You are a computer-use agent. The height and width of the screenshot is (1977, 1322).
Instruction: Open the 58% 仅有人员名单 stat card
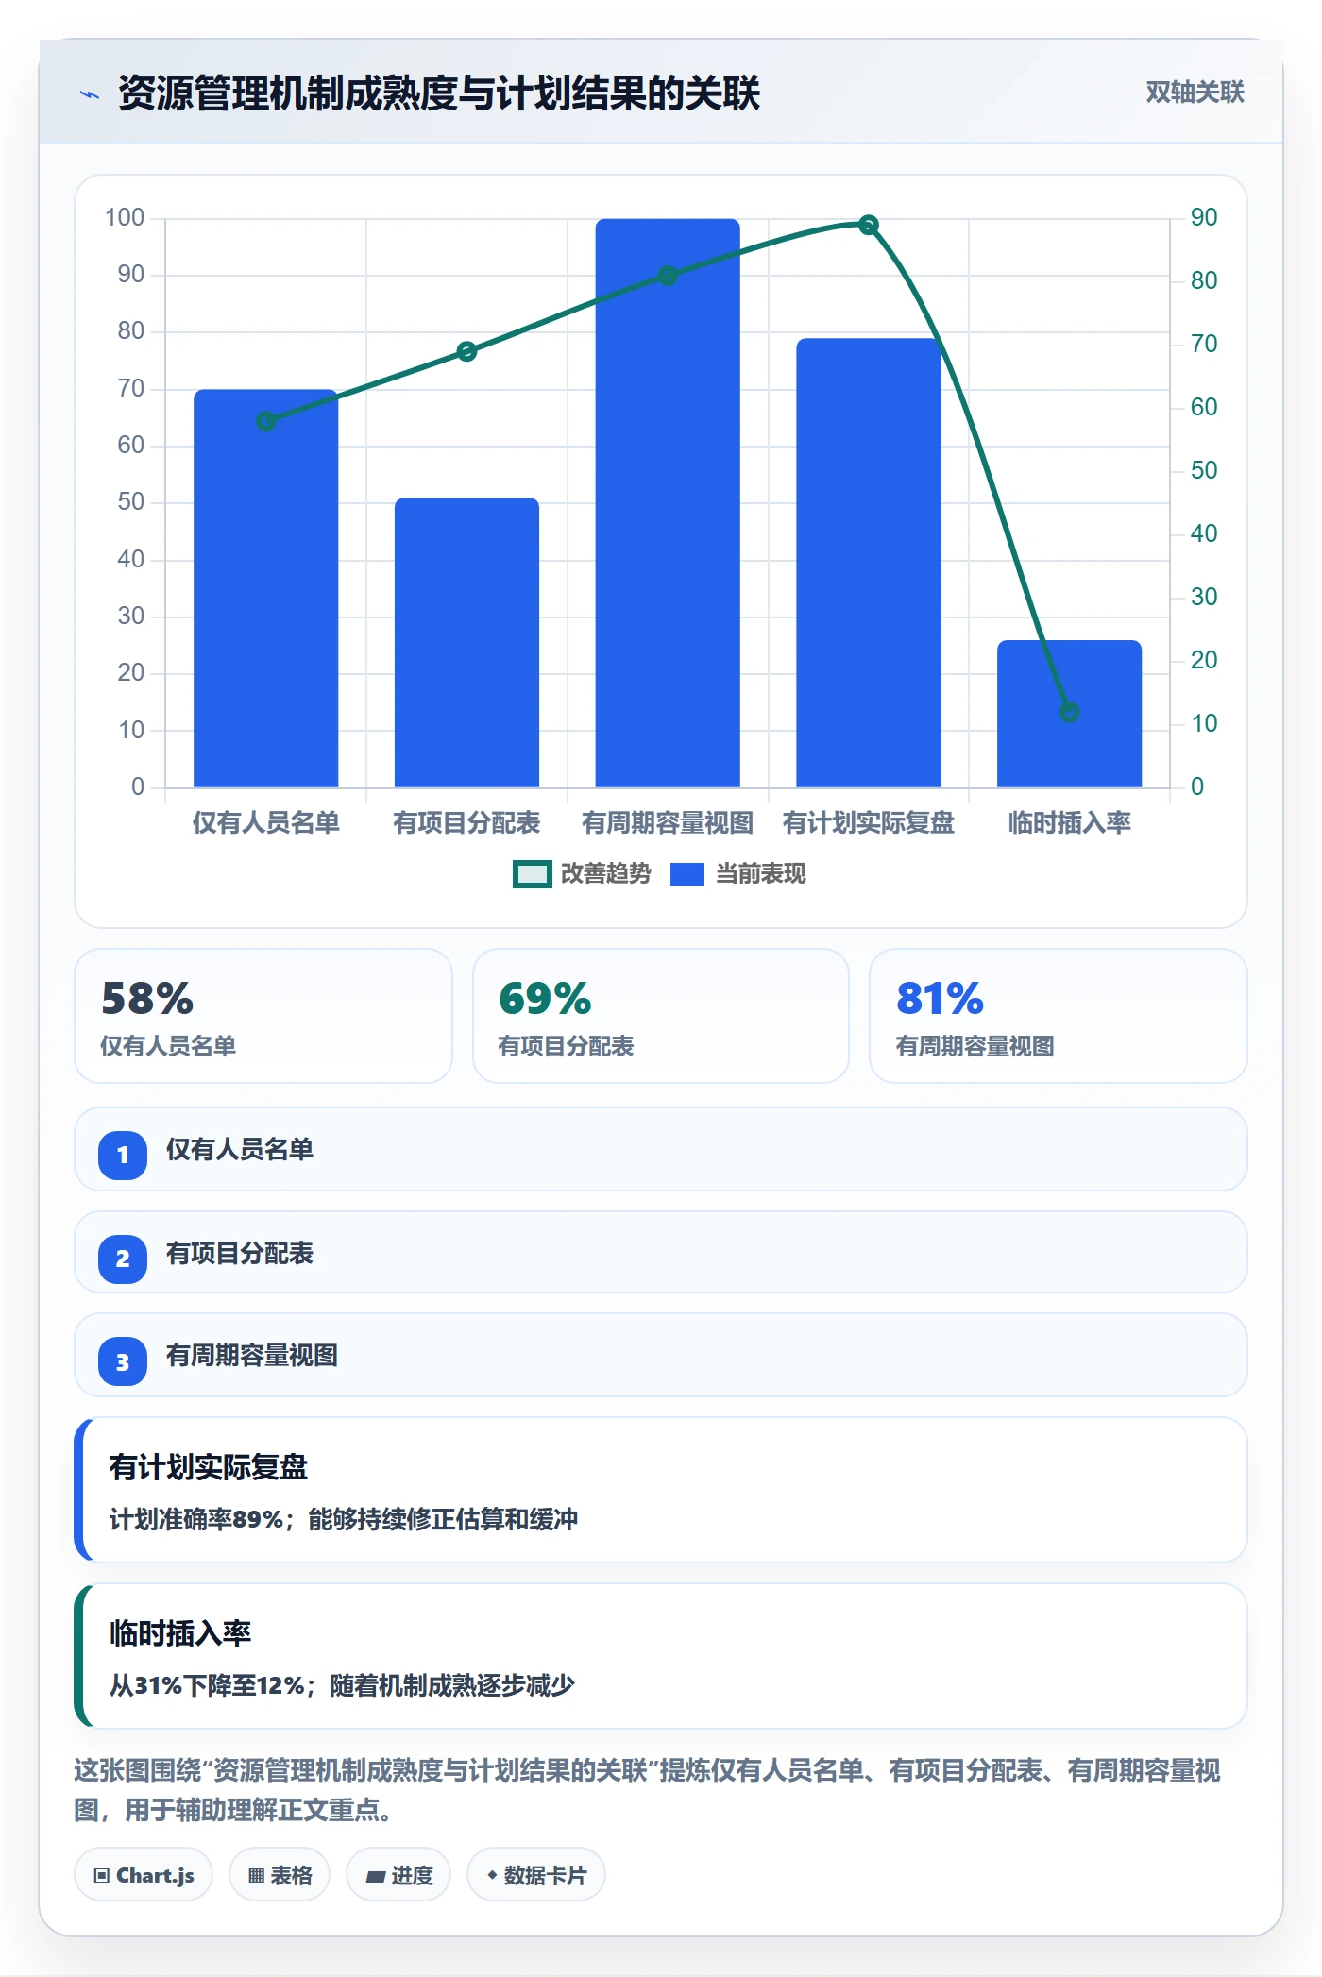263,1016
